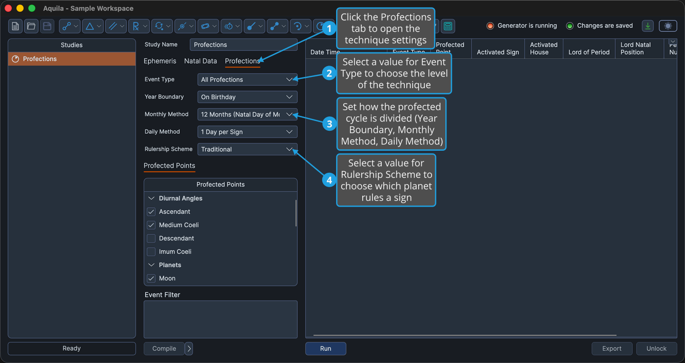Uncheck the Medium Coeli checkbox
The image size is (685, 363).
pos(151,225)
